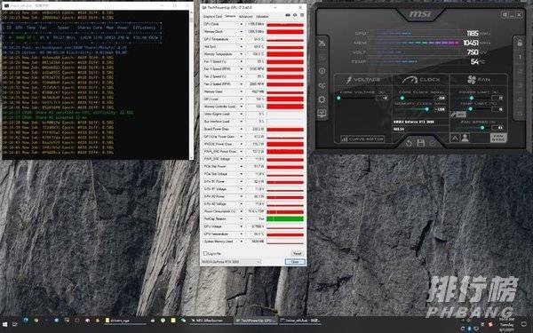Switch to the Graphics Card tab in GPU-Z
Image resolution: width=533 pixels, height=333 pixels.
[212, 16]
